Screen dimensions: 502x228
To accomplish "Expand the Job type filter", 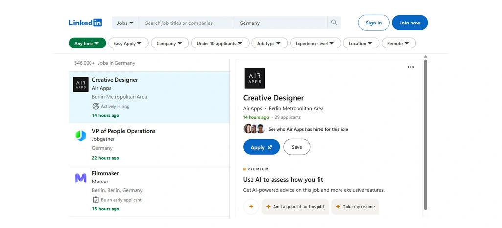I will pos(270,43).
